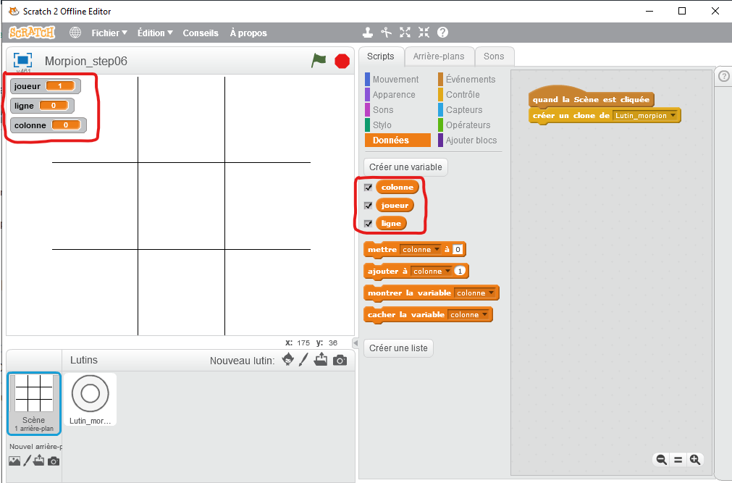
Task: Switch to the Arrière-plans tab
Action: point(439,56)
